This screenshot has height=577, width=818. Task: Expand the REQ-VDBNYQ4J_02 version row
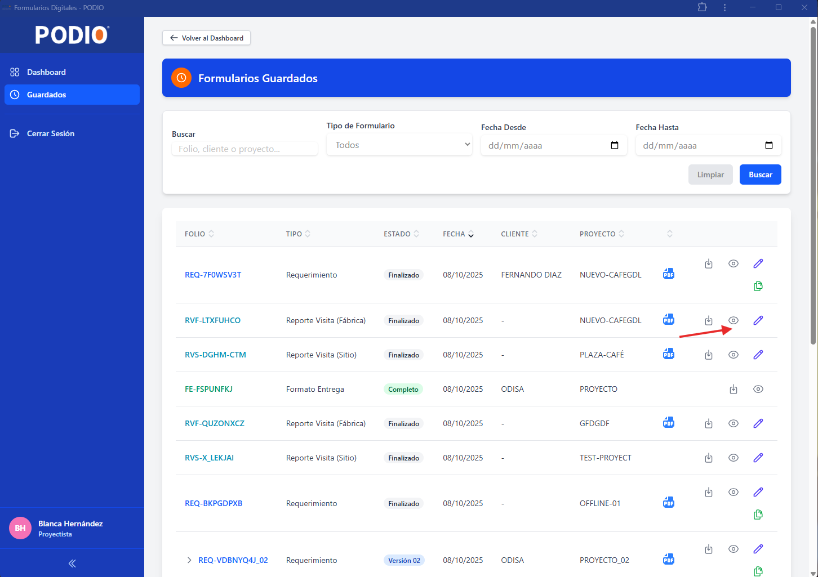coord(189,560)
